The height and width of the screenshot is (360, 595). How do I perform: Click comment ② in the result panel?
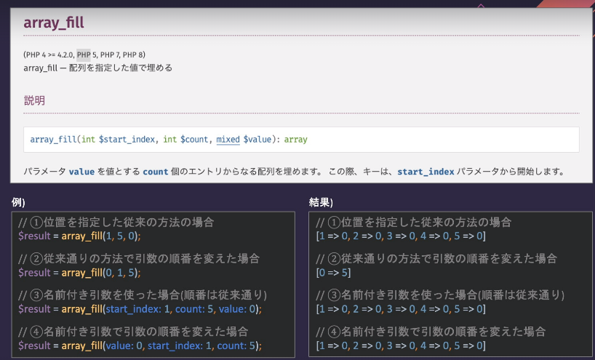pos(436,259)
